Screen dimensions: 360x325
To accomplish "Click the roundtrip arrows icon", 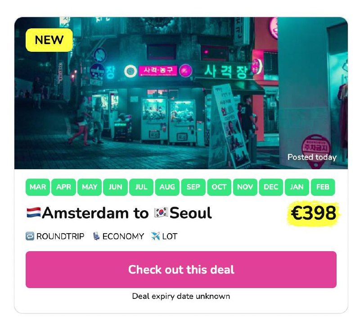I will click(x=30, y=236).
